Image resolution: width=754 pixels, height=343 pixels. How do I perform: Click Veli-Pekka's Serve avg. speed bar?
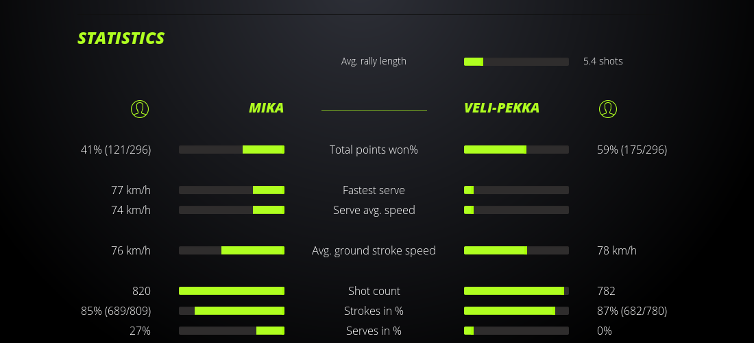[516, 210]
